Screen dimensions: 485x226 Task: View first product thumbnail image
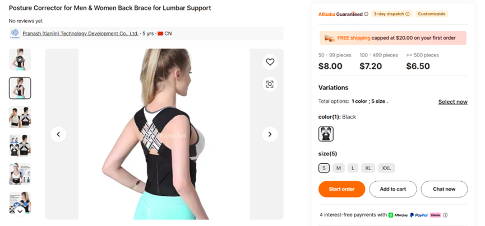coord(20,60)
